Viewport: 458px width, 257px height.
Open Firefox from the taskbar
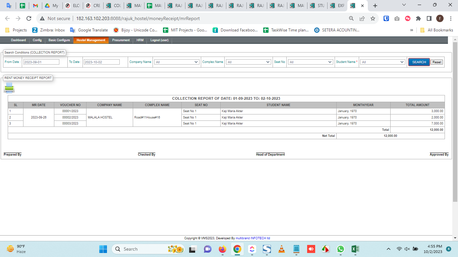tap(222, 249)
